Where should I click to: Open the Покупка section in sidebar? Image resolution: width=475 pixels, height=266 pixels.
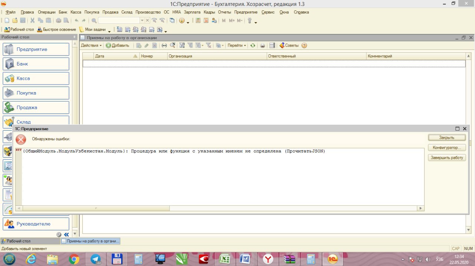[36, 93]
